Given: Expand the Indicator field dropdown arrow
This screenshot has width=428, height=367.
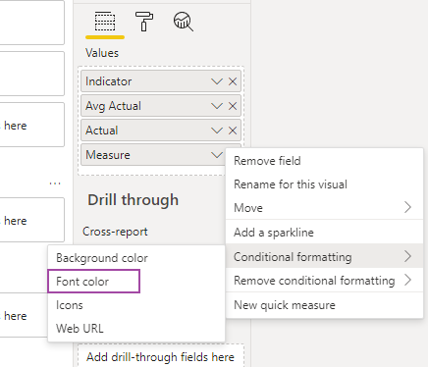Looking at the screenshot, I should (217, 81).
